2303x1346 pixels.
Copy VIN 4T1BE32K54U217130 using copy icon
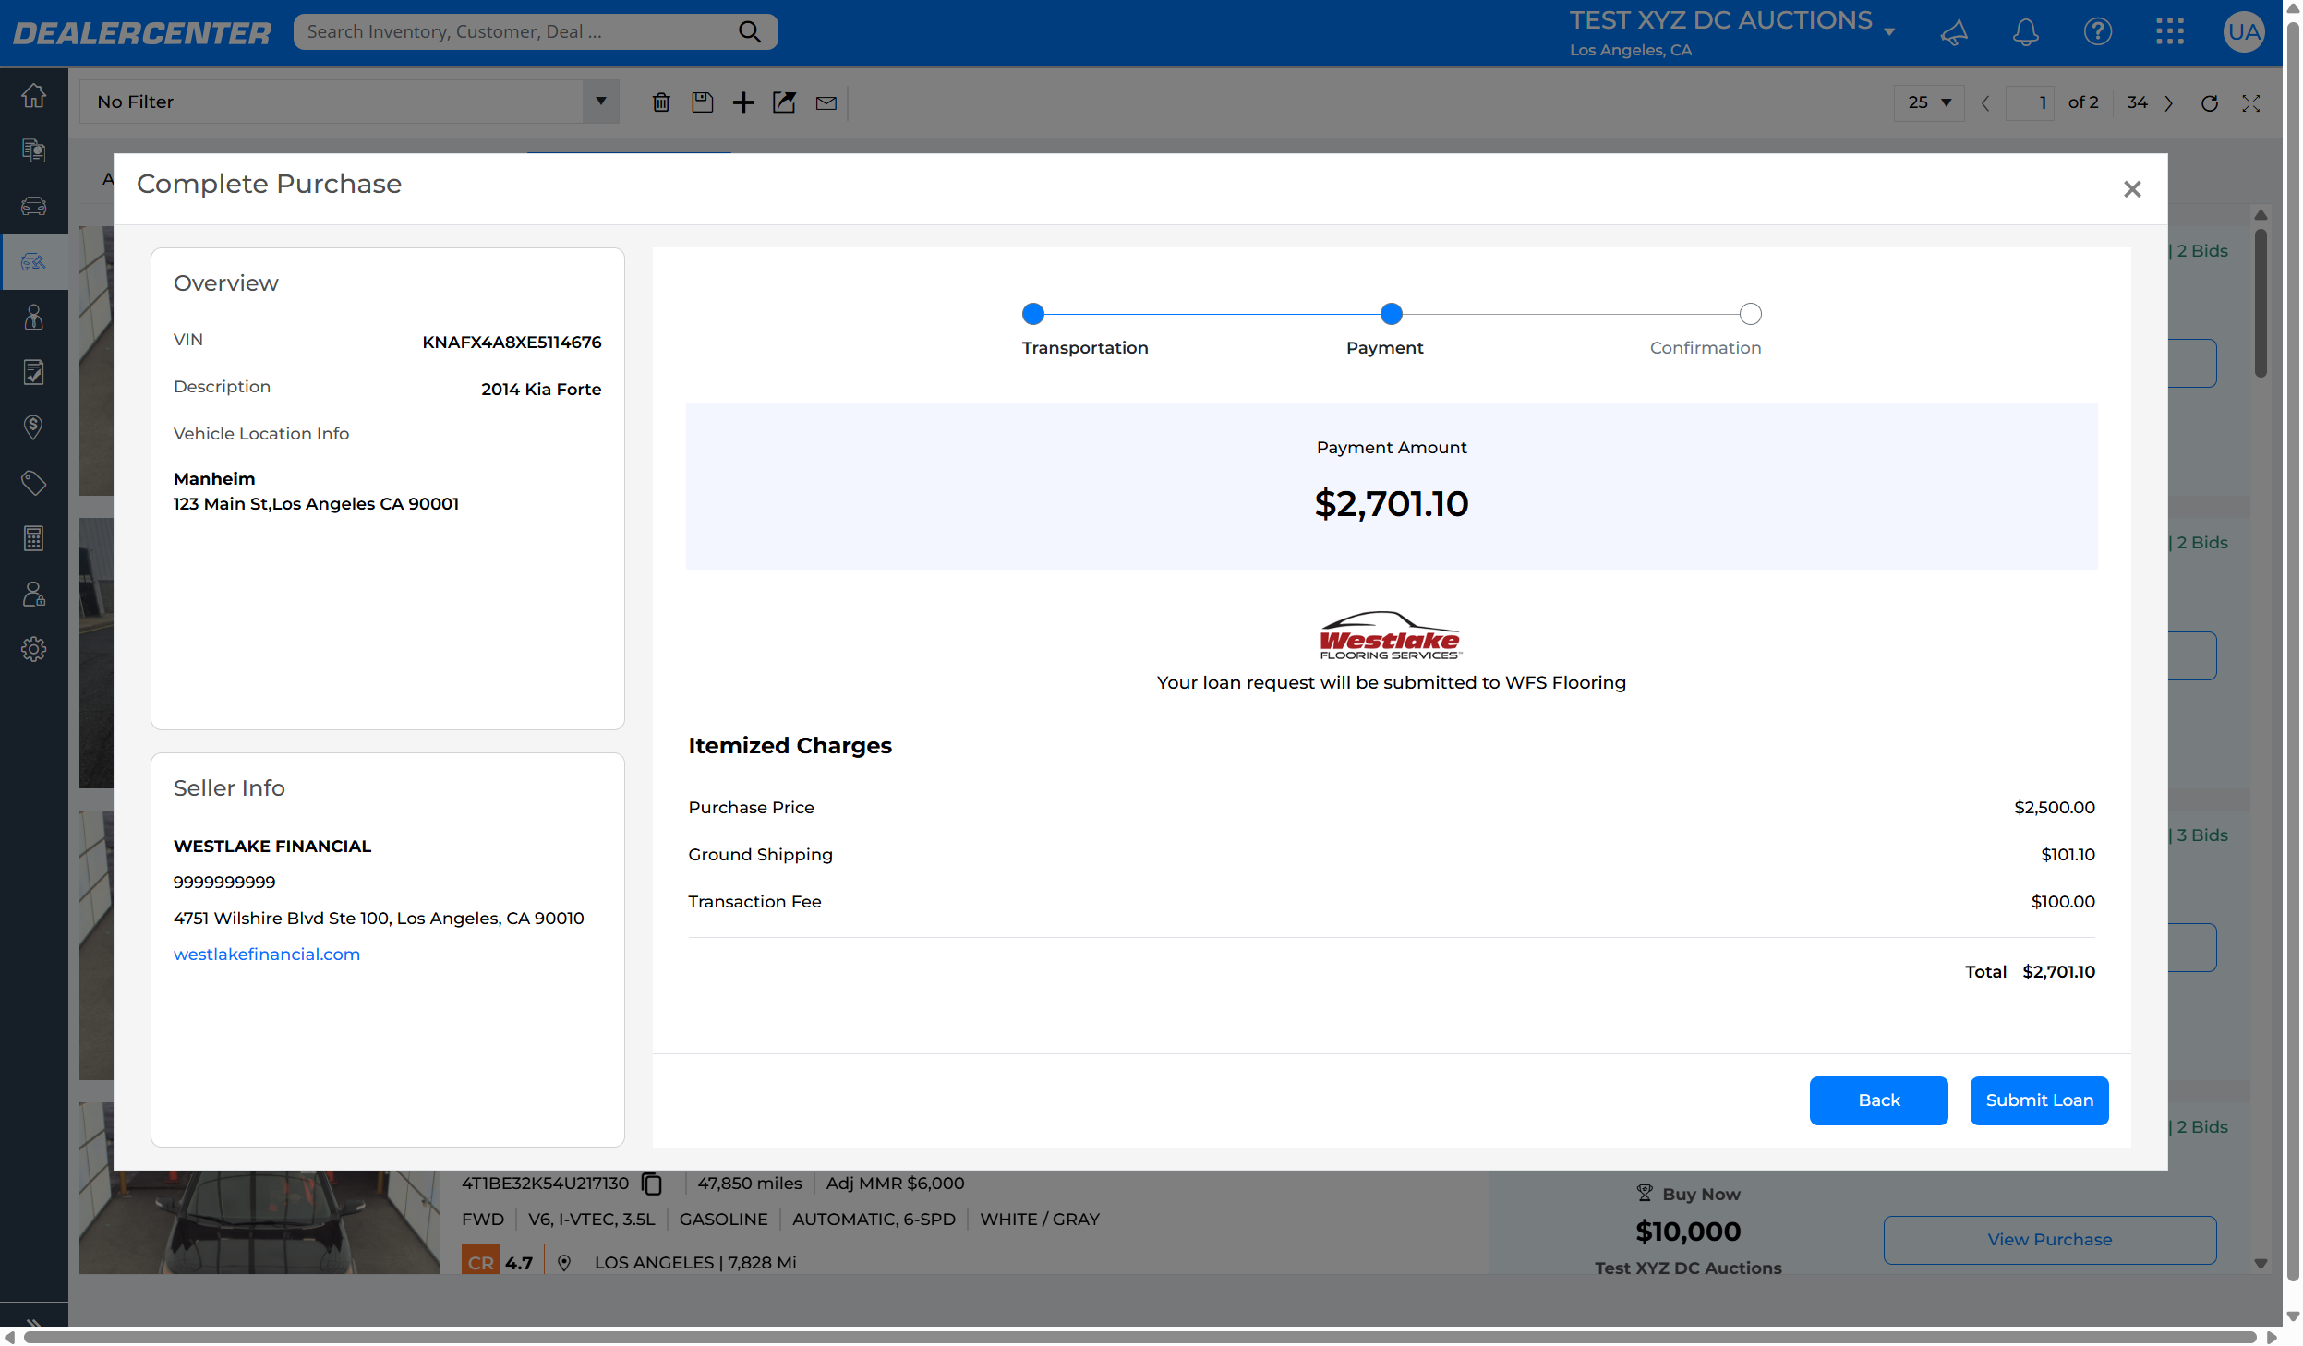tap(652, 1184)
